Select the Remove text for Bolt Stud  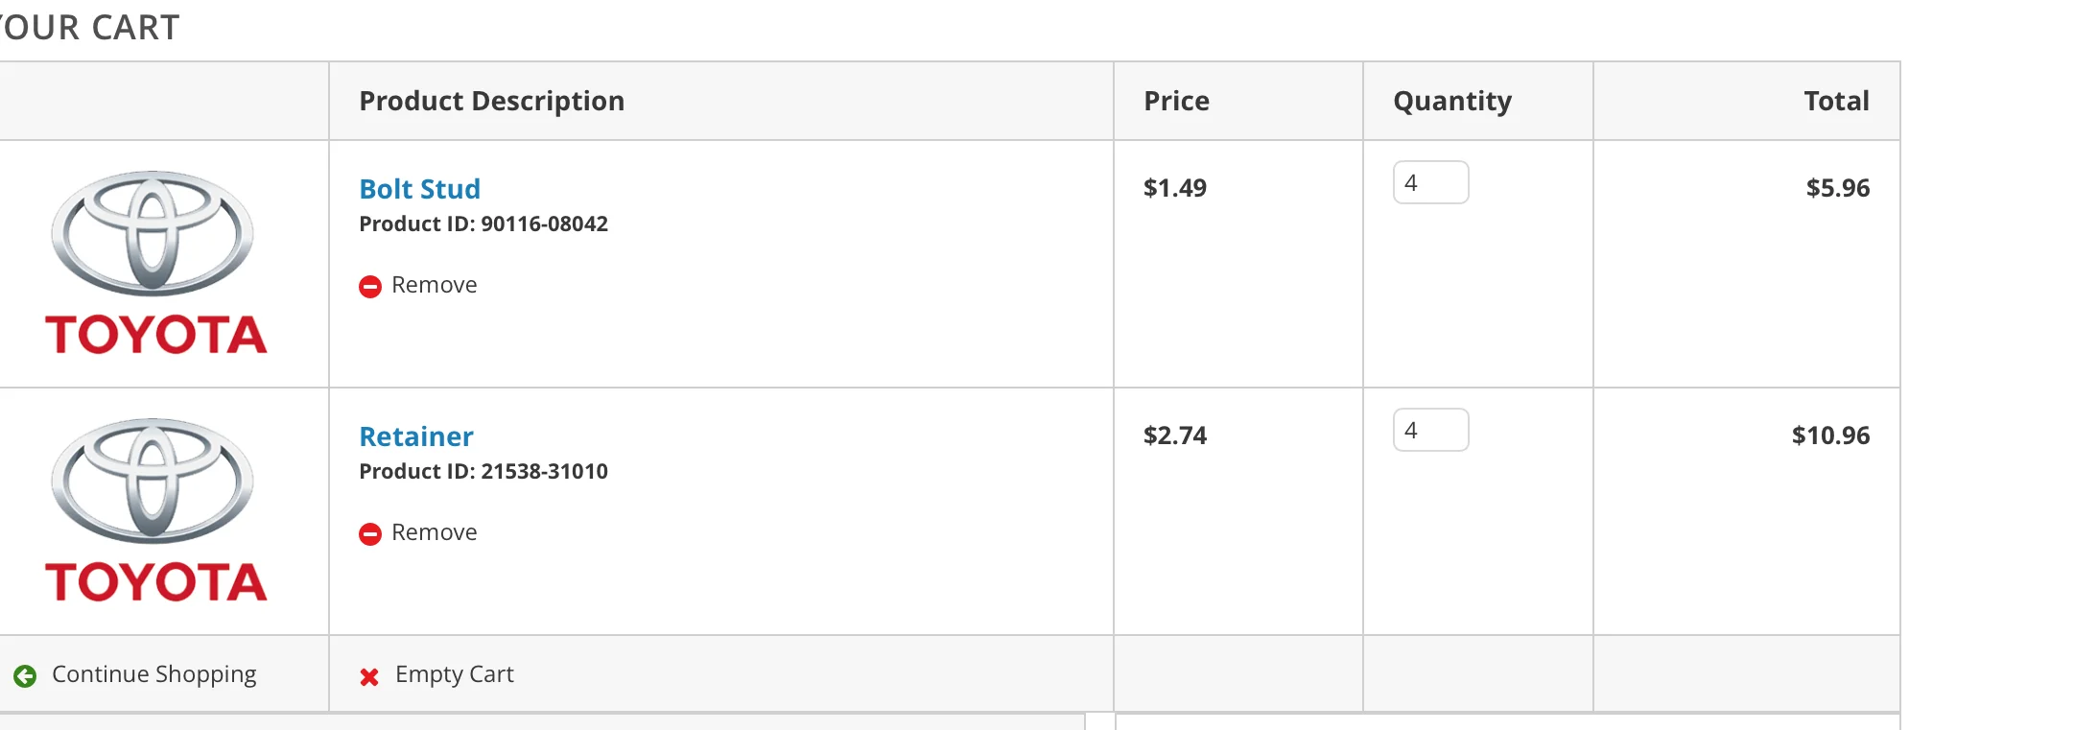pyautogui.click(x=434, y=285)
